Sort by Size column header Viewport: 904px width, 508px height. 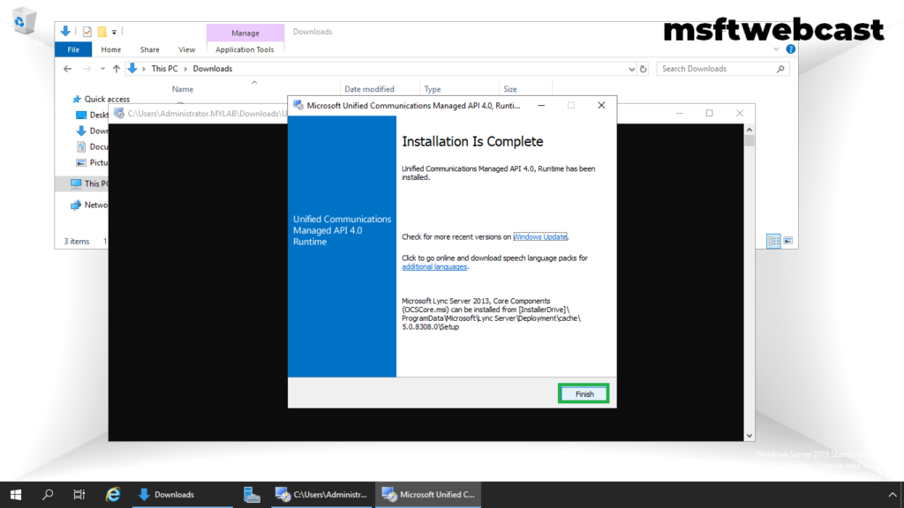[x=510, y=89]
